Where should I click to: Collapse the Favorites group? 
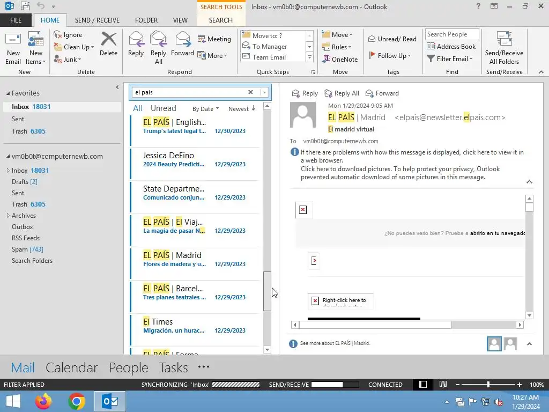(8, 93)
